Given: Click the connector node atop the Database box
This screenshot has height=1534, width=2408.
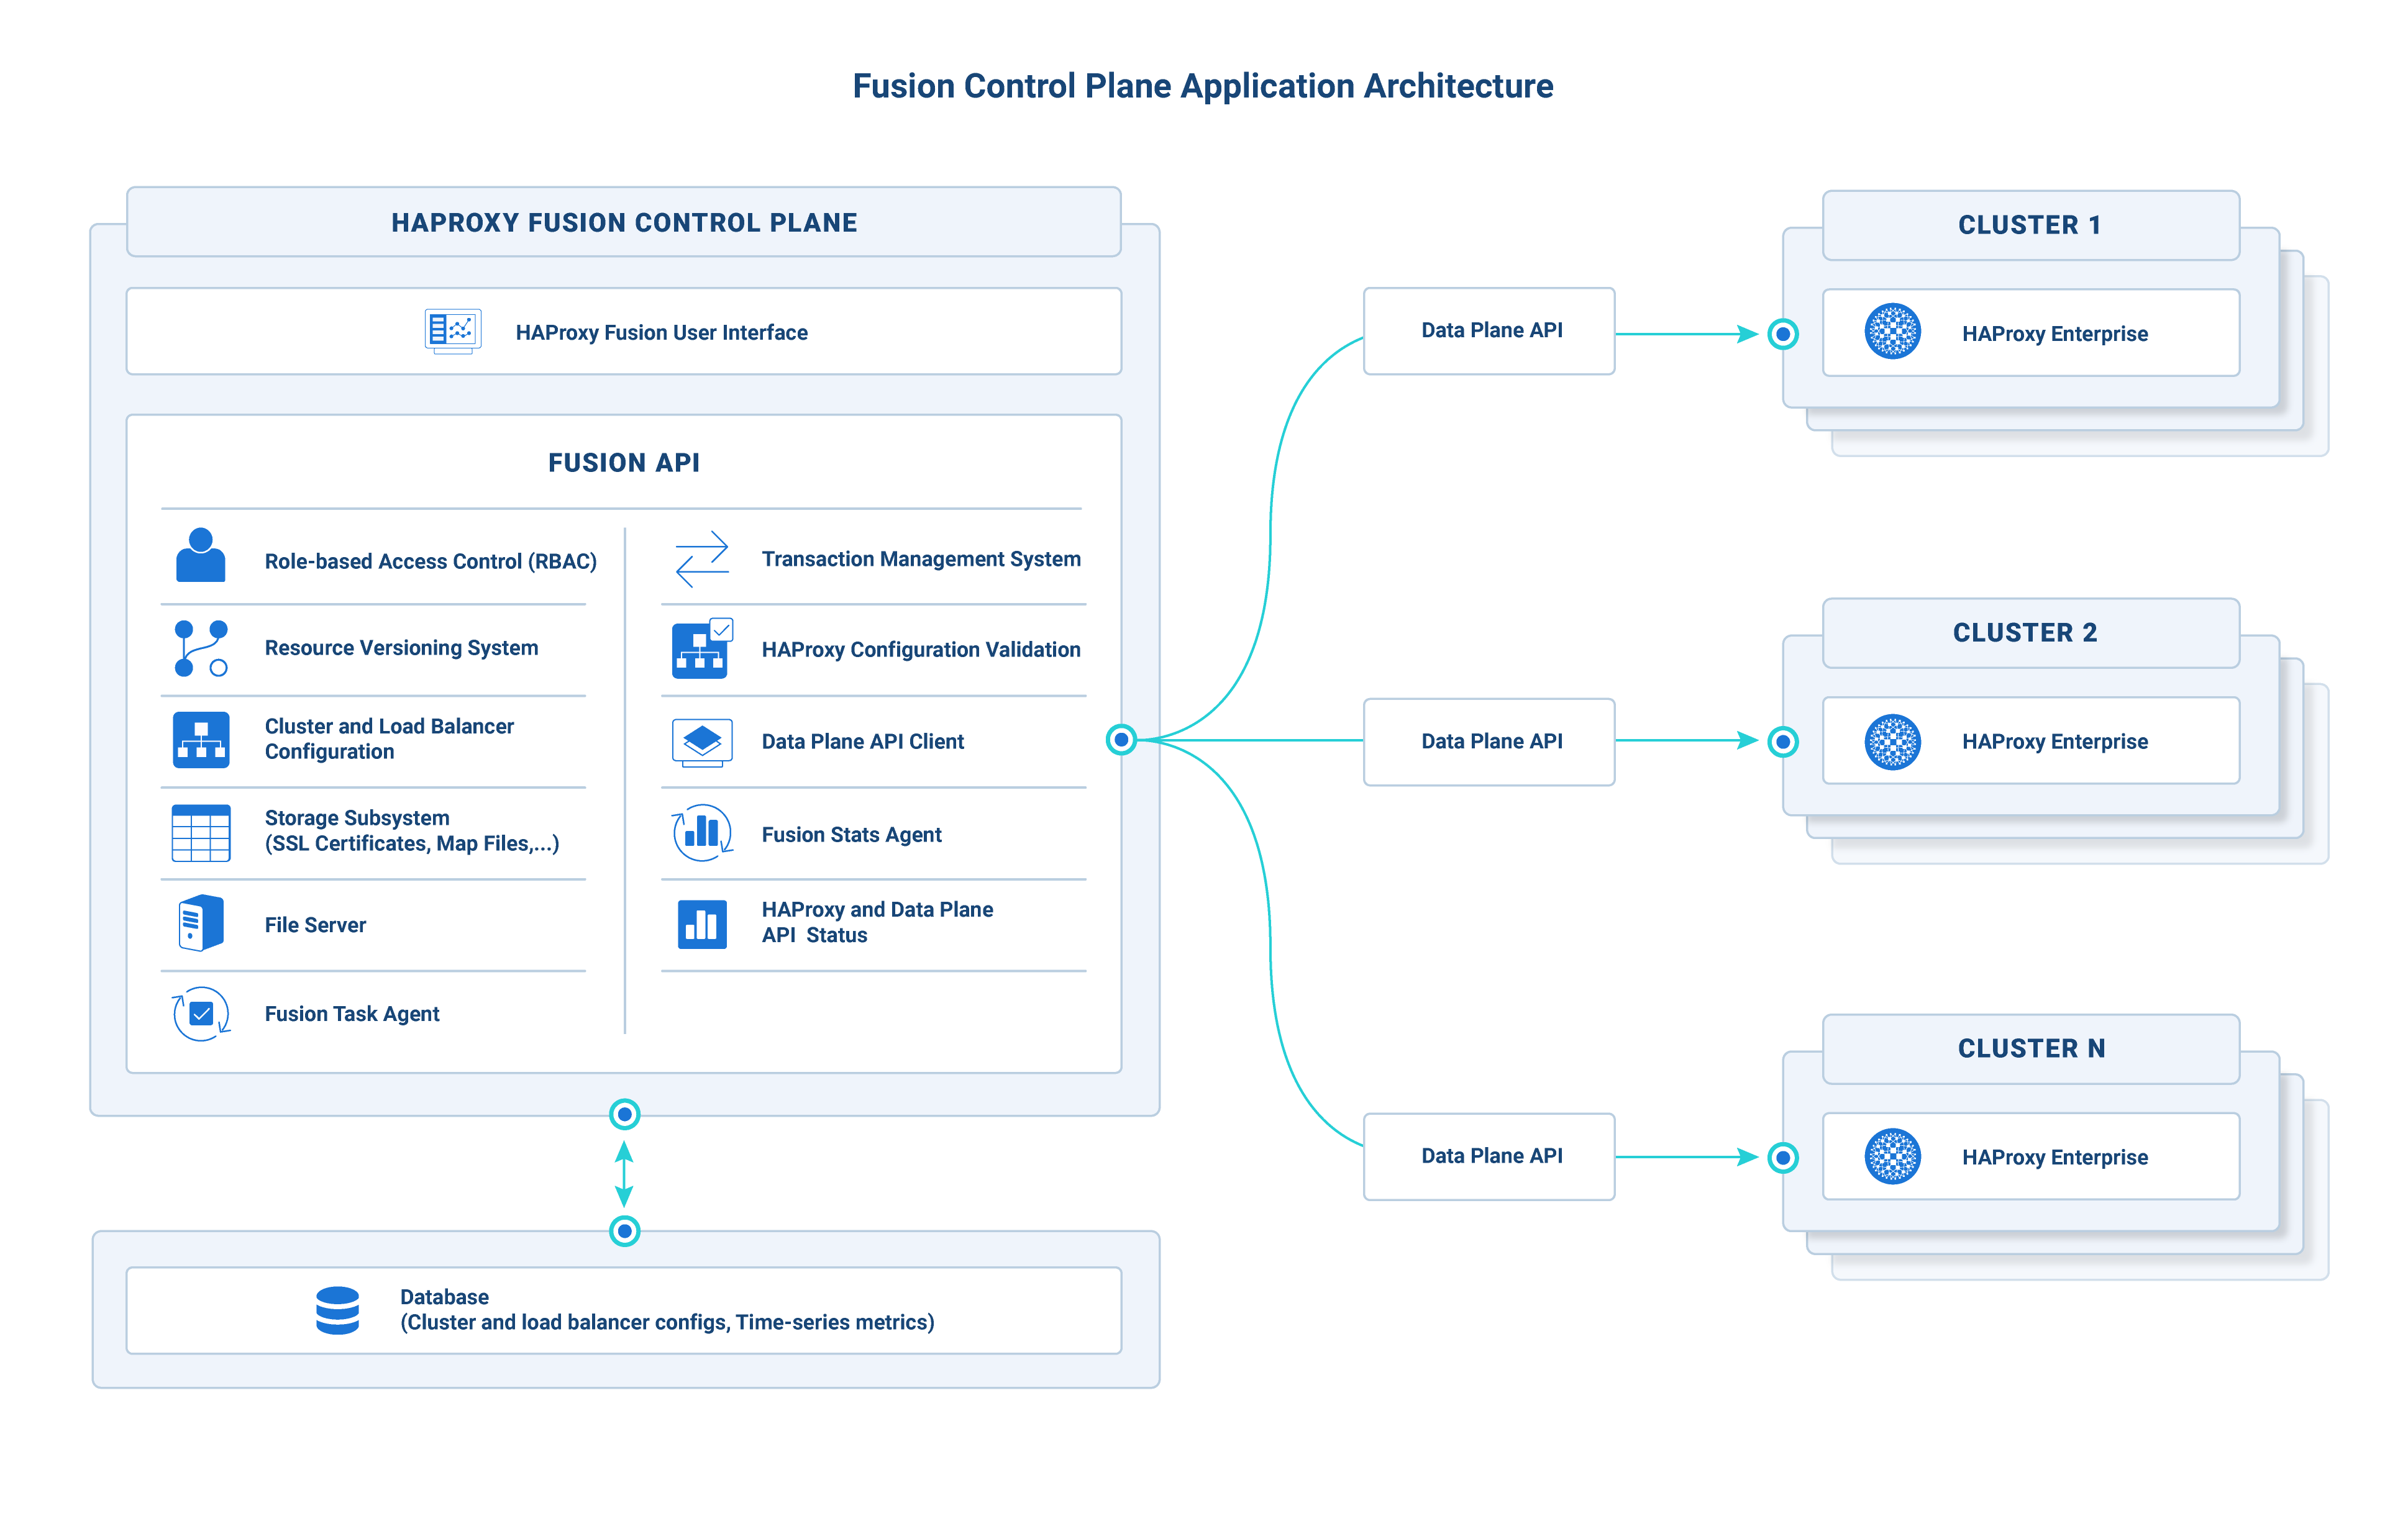Looking at the screenshot, I should (x=625, y=1231).
